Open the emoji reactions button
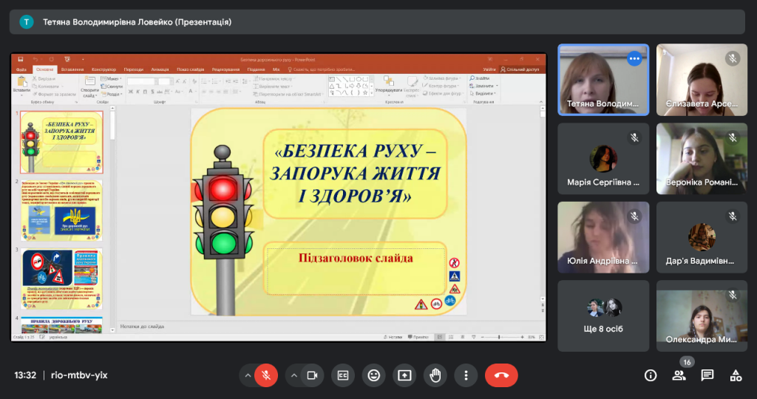 click(373, 375)
